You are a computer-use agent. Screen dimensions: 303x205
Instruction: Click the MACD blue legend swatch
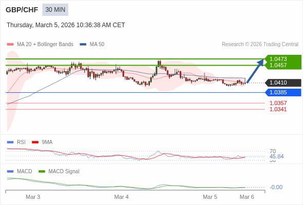pos(10,172)
